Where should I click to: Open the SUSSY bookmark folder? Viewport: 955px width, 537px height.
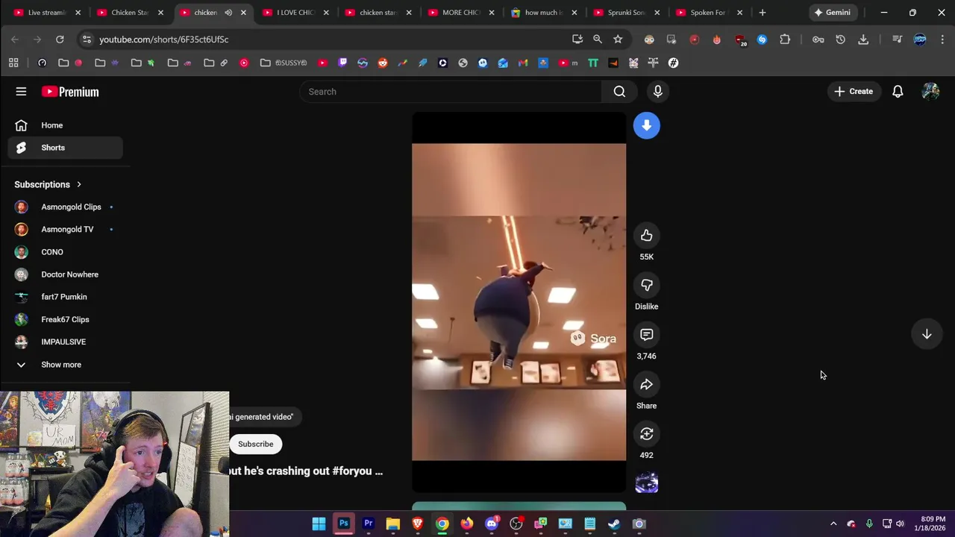pyautogui.click(x=284, y=63)
